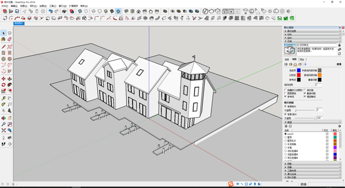Open the 文件 menu
Image resolution: width=345 pixels, height=188 pixels.
[5, 6]
